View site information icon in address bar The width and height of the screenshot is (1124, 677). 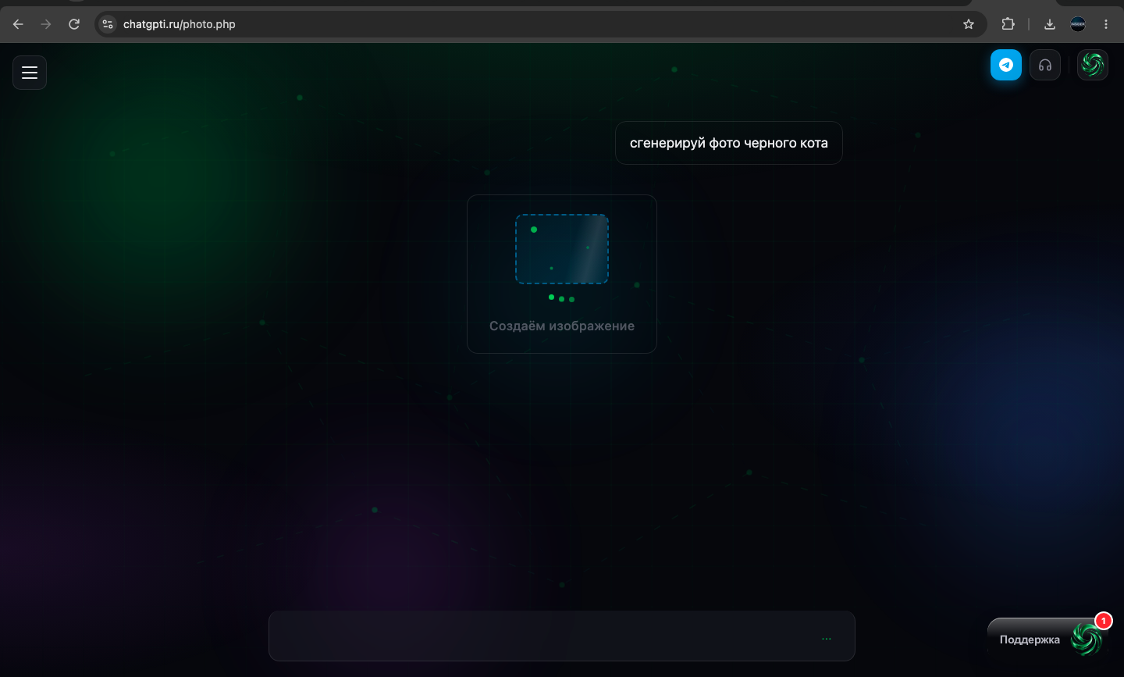pos(108,24)
